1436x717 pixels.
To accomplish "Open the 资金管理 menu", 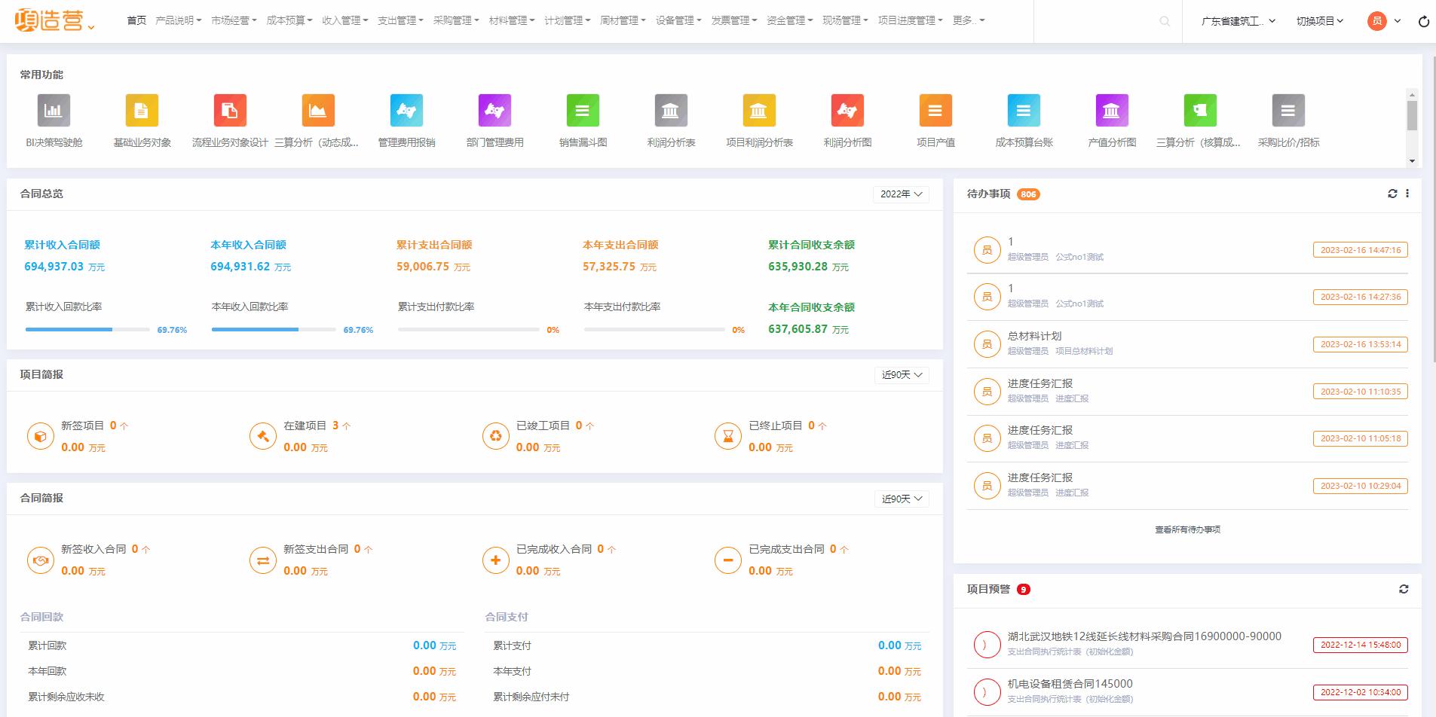I will [x=787, y=20].
